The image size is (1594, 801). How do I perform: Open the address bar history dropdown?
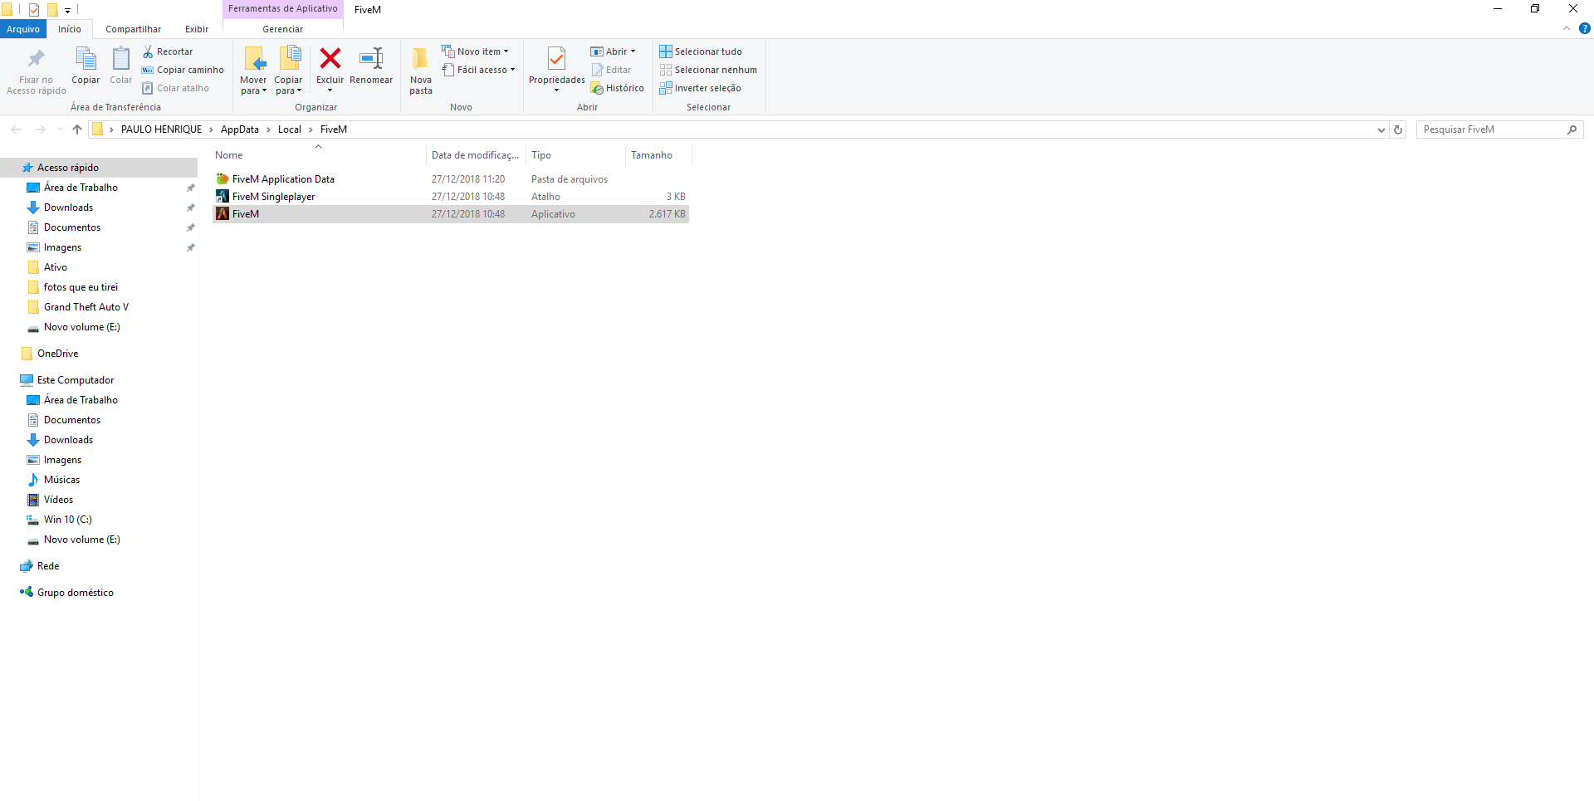click(x=1381, y=129)
